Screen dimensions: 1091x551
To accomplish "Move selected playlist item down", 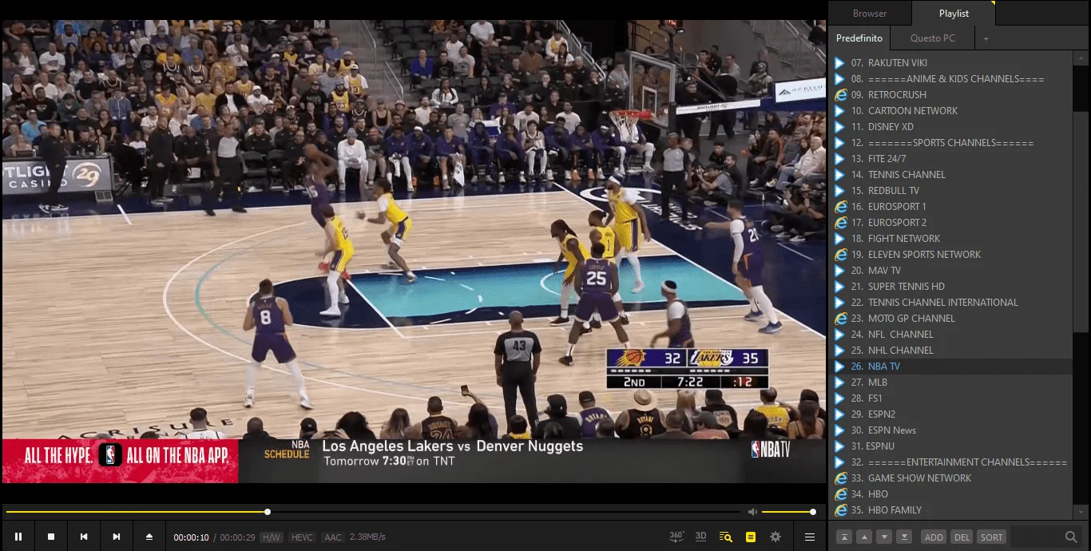I will point(884,537).
